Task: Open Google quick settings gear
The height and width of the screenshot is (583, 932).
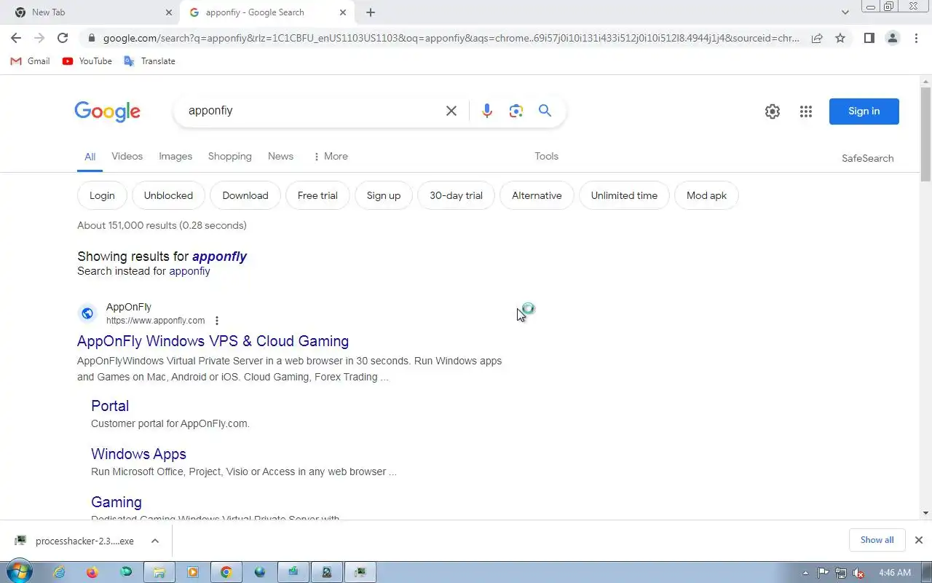Action: [773, 111]
